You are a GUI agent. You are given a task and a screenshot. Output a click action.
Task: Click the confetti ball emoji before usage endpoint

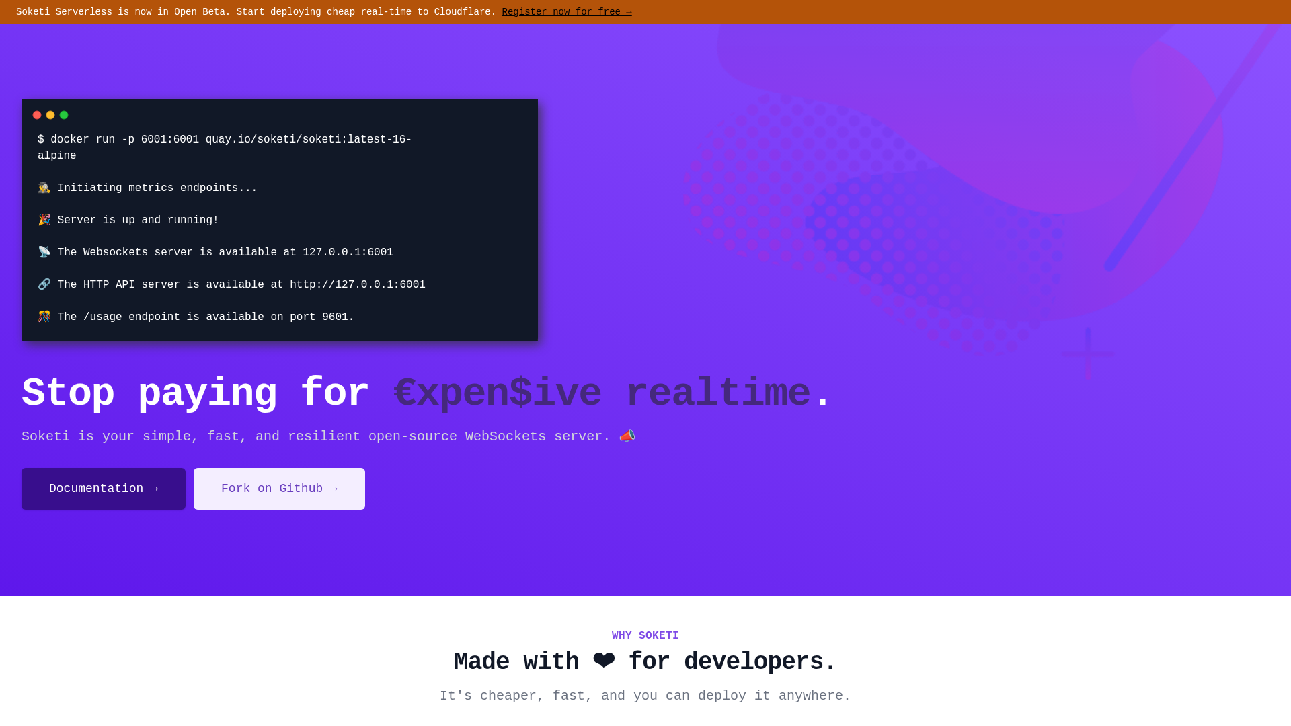click(x=44, y=317)
